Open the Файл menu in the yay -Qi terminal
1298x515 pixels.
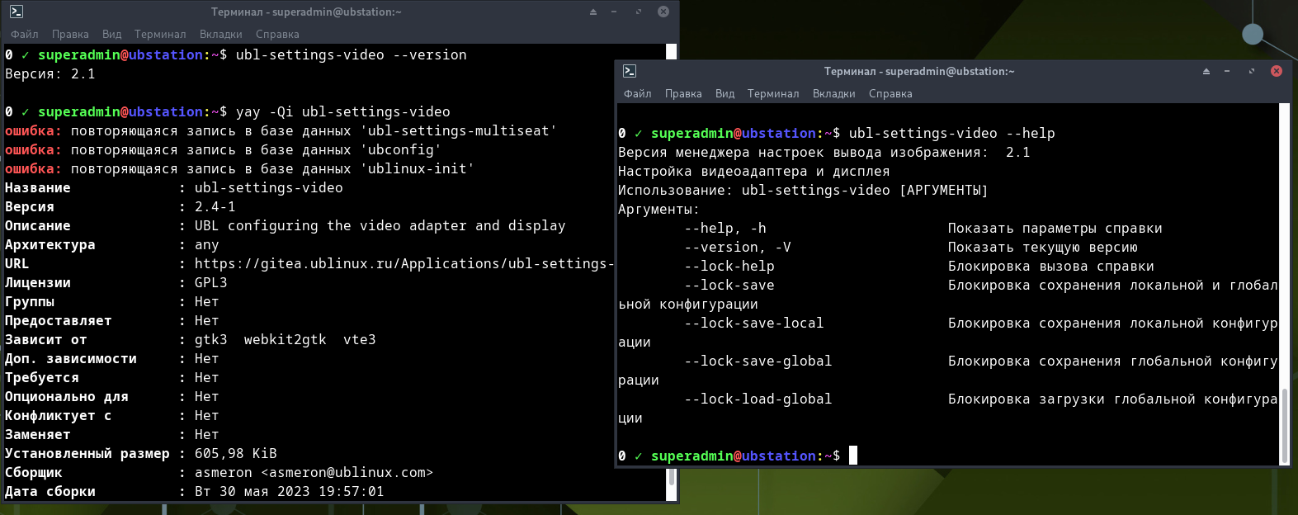click(x=25, y=34)
